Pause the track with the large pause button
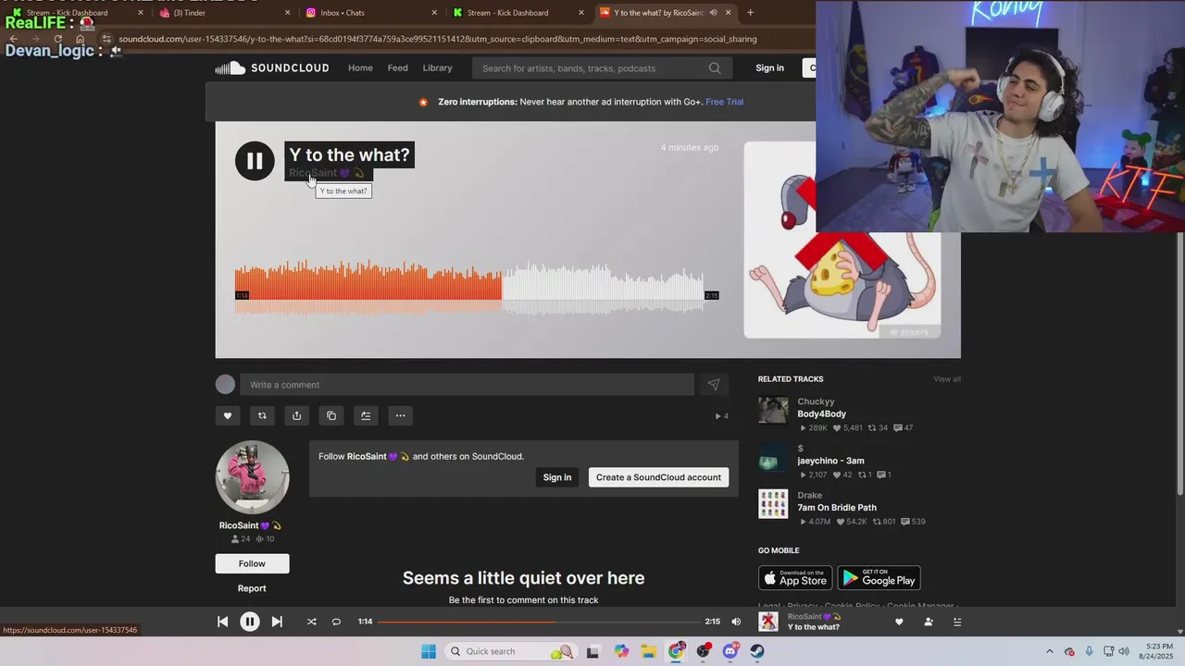This screenshot has width=1185, height=666. point(255,161)
